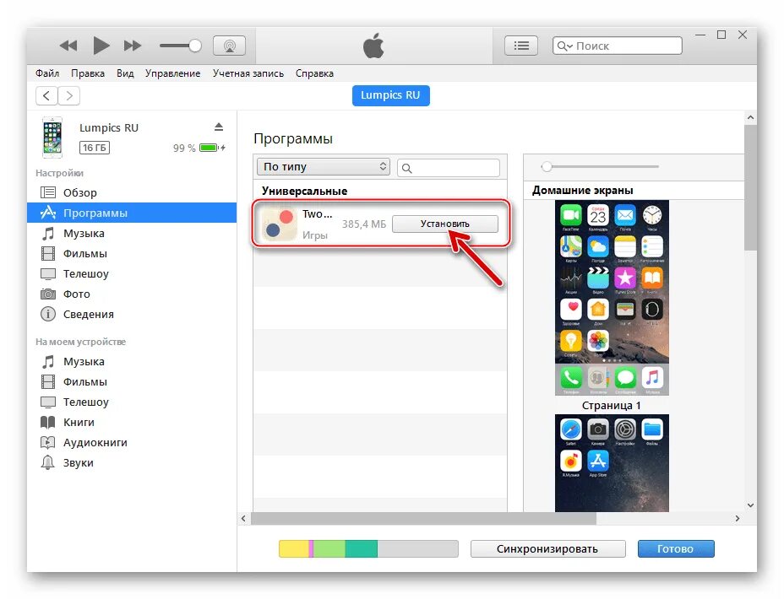Click the Photos app on home screen
The width and height of the screenshot is (784, 599).
coord(598,341)
